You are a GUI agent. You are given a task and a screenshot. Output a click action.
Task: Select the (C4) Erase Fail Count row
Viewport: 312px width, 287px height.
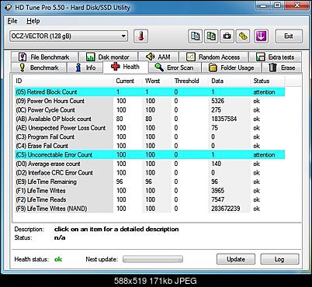tap(150, 146)
